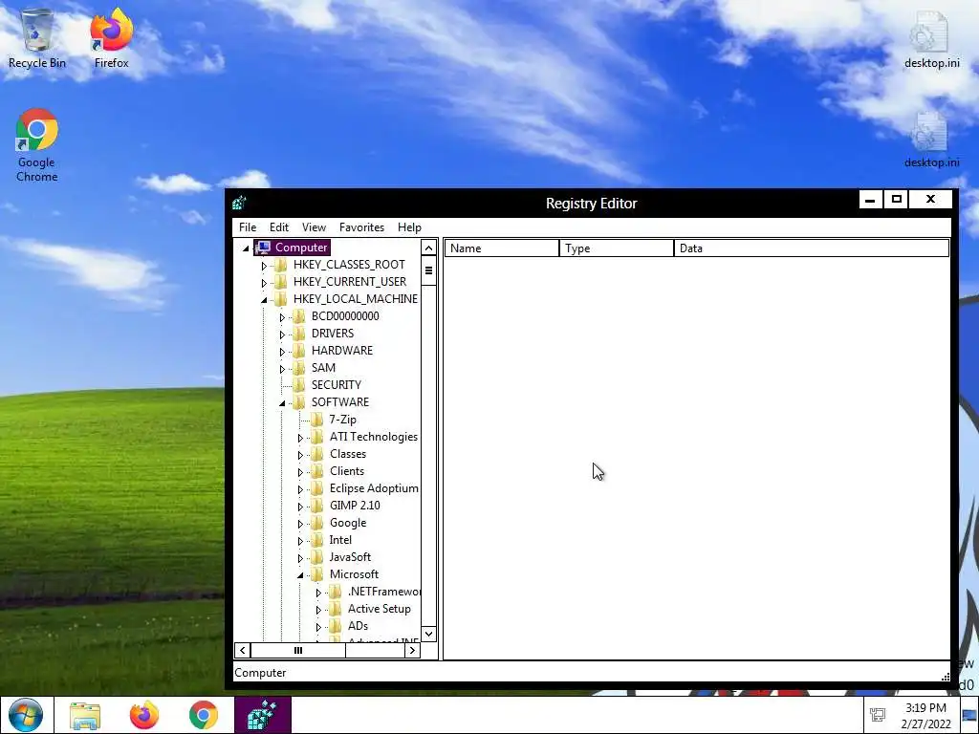This screenshot has height=734, width=979.
Task: Click the 7-Zip folder icon
Action: pyautogui.click(x=317, y=420)
